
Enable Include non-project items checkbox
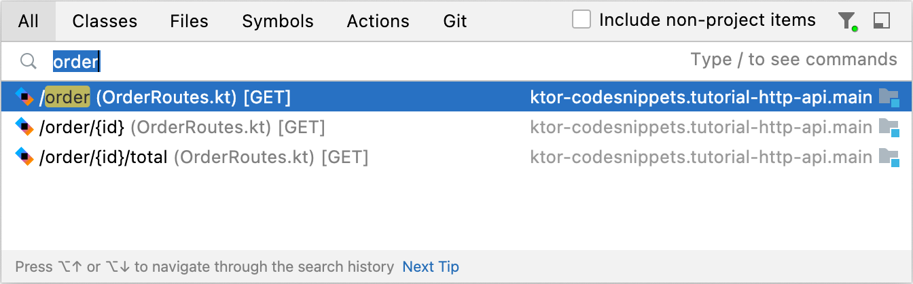click(581, 20)
